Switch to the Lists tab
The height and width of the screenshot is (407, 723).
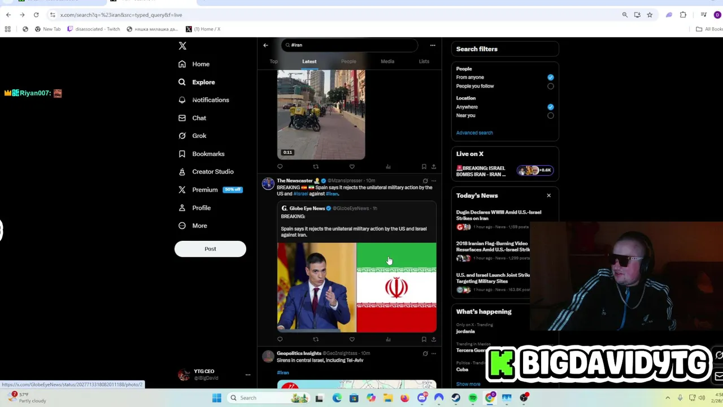tap(424, 62)
